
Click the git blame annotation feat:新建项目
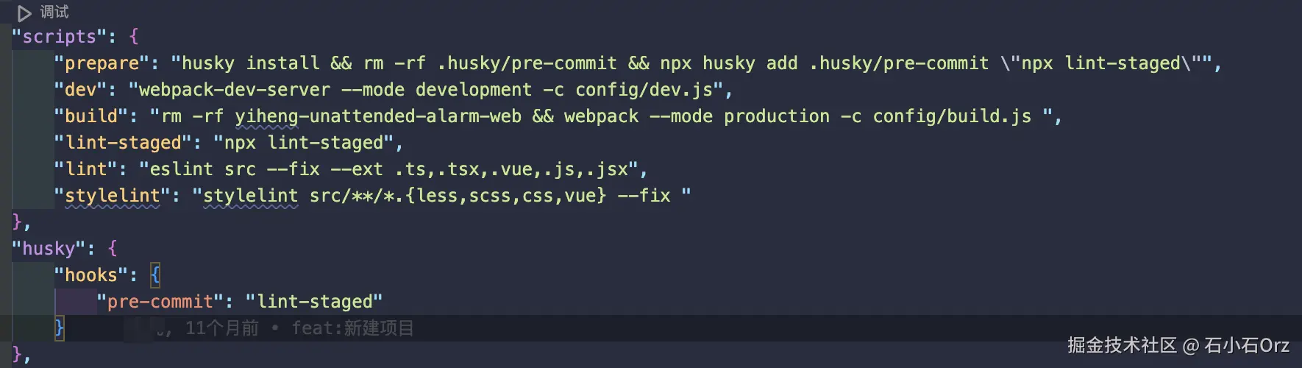pyautogui.click(x=352, y=328)
